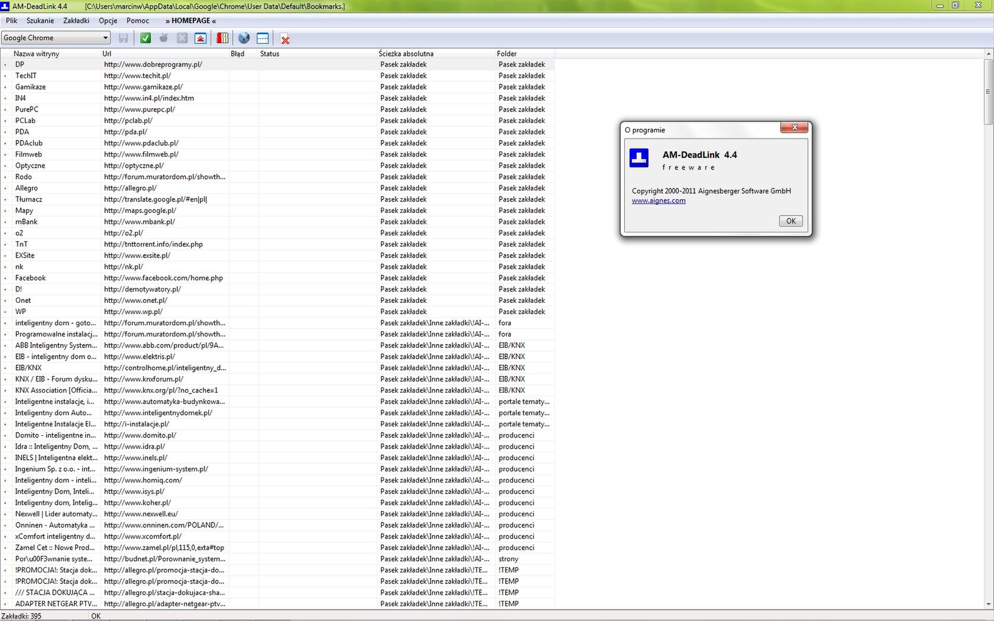The width and height of the screenshot is (994, 621).
Task: Open the Plik menu
Action: (12, 21)
